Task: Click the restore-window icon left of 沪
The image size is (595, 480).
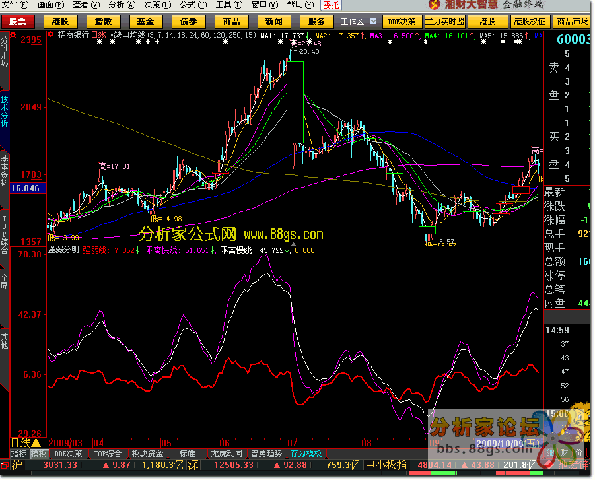Action: [x=5, y=464]
